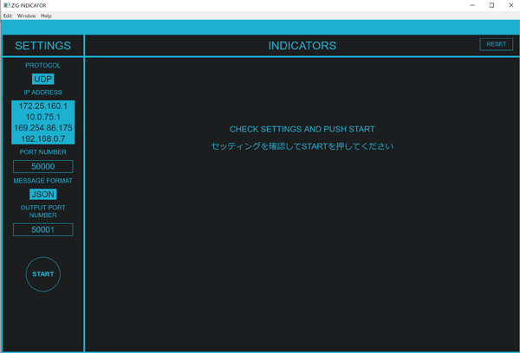Select the UDP protocol option
Screen dimensions: 520x353
[x=43, y=79]
